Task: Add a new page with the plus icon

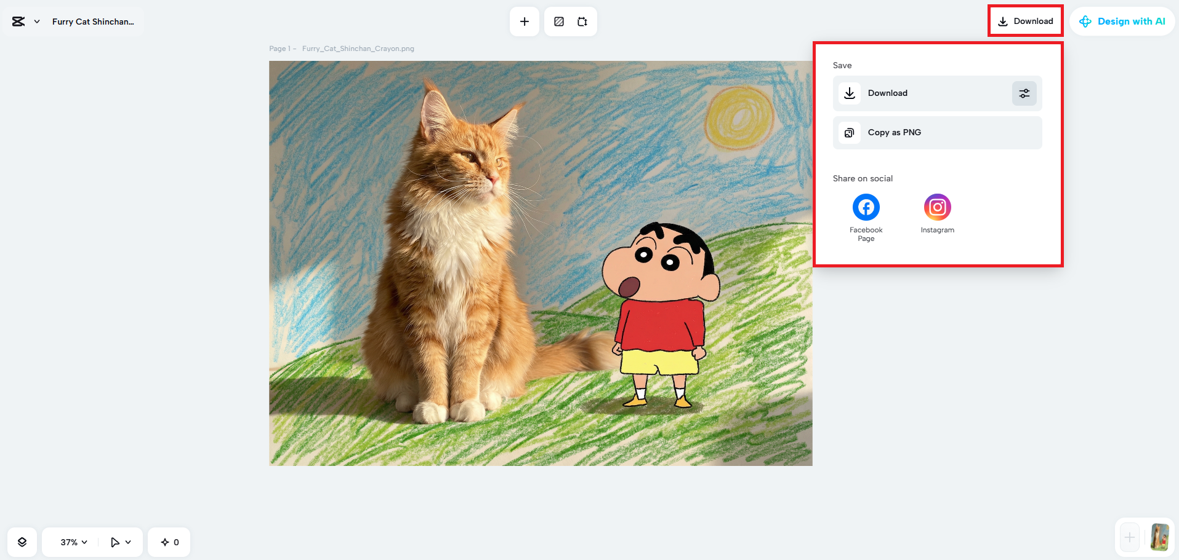Action: click(x=524, y=21)
